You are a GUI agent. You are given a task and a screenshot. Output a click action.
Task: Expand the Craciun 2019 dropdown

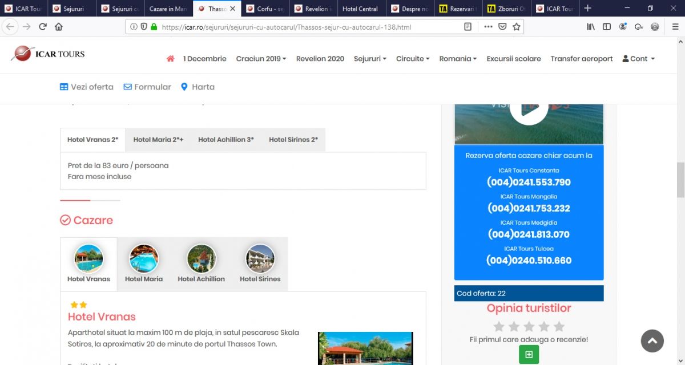tap(261, 59)
